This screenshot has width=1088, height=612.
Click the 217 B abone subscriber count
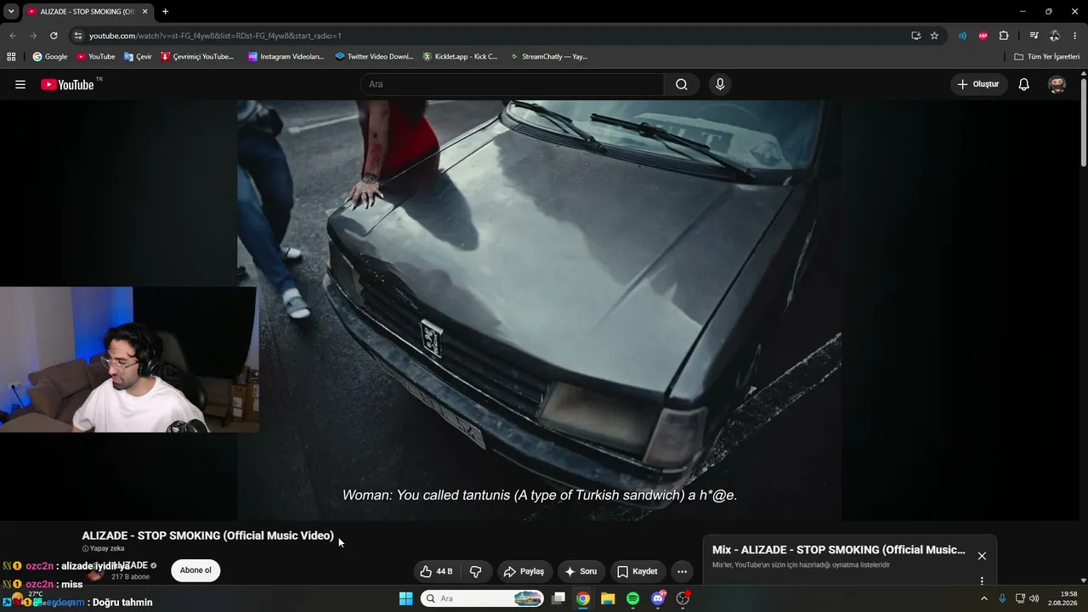[130, 576]
